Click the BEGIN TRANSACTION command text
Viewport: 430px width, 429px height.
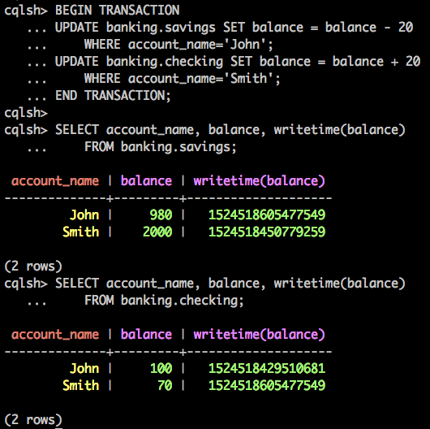(x=117, y=11)
